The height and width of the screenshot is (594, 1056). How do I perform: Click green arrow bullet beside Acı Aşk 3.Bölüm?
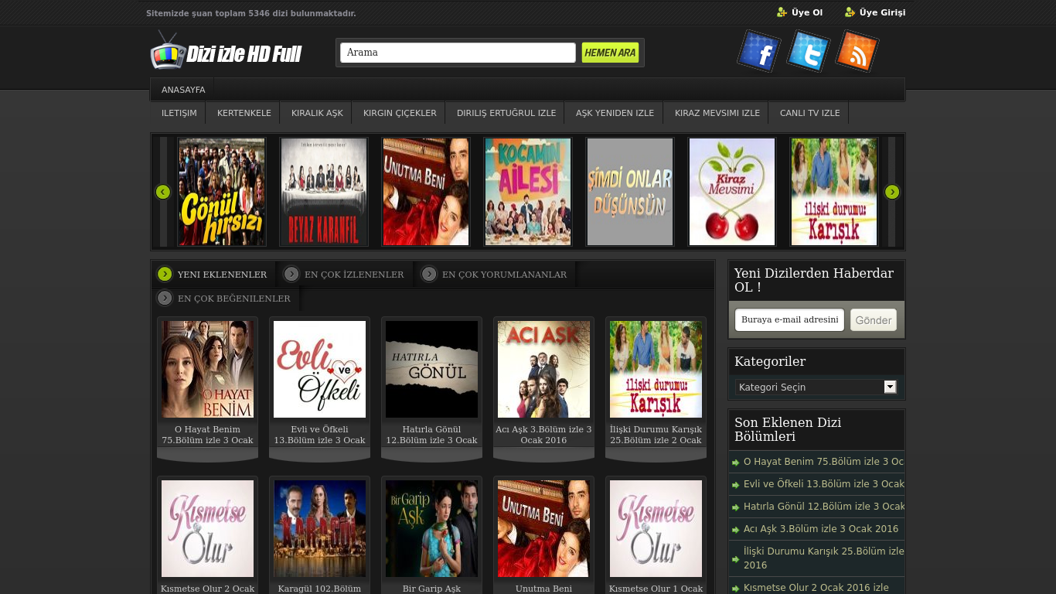pos(736,530)
